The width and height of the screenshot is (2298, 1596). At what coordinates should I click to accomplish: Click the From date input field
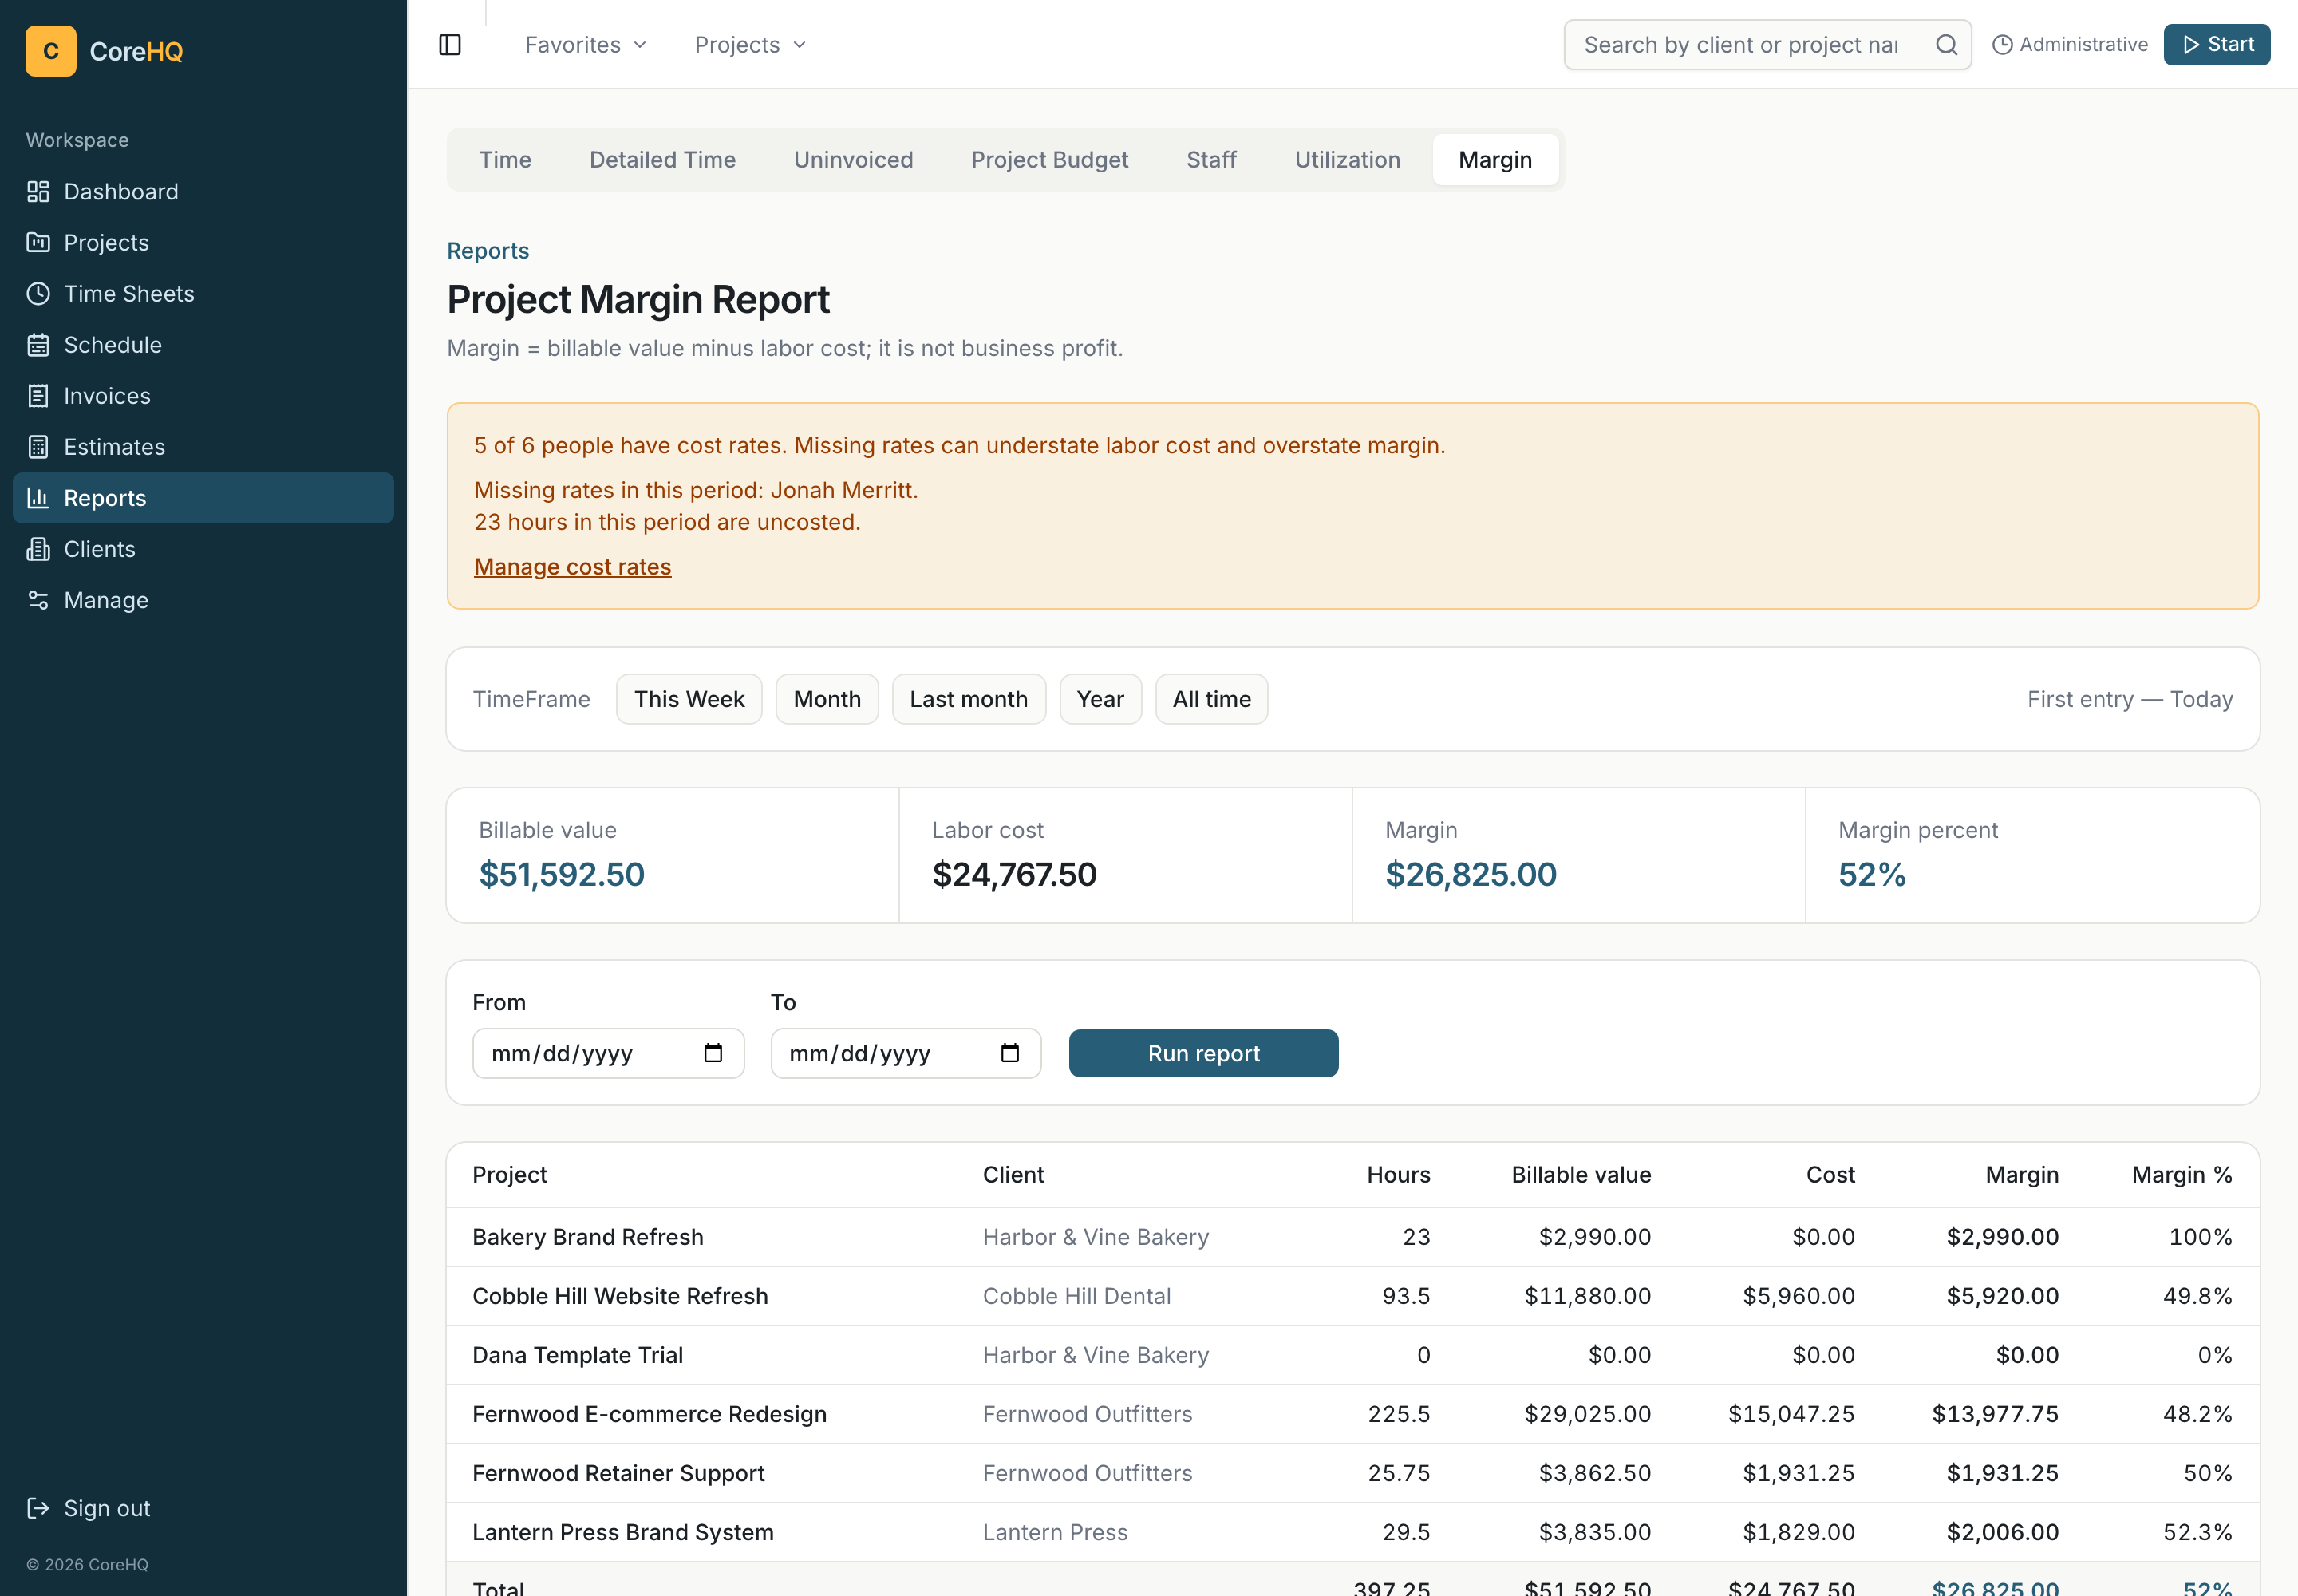click(x=608, y=1053)
